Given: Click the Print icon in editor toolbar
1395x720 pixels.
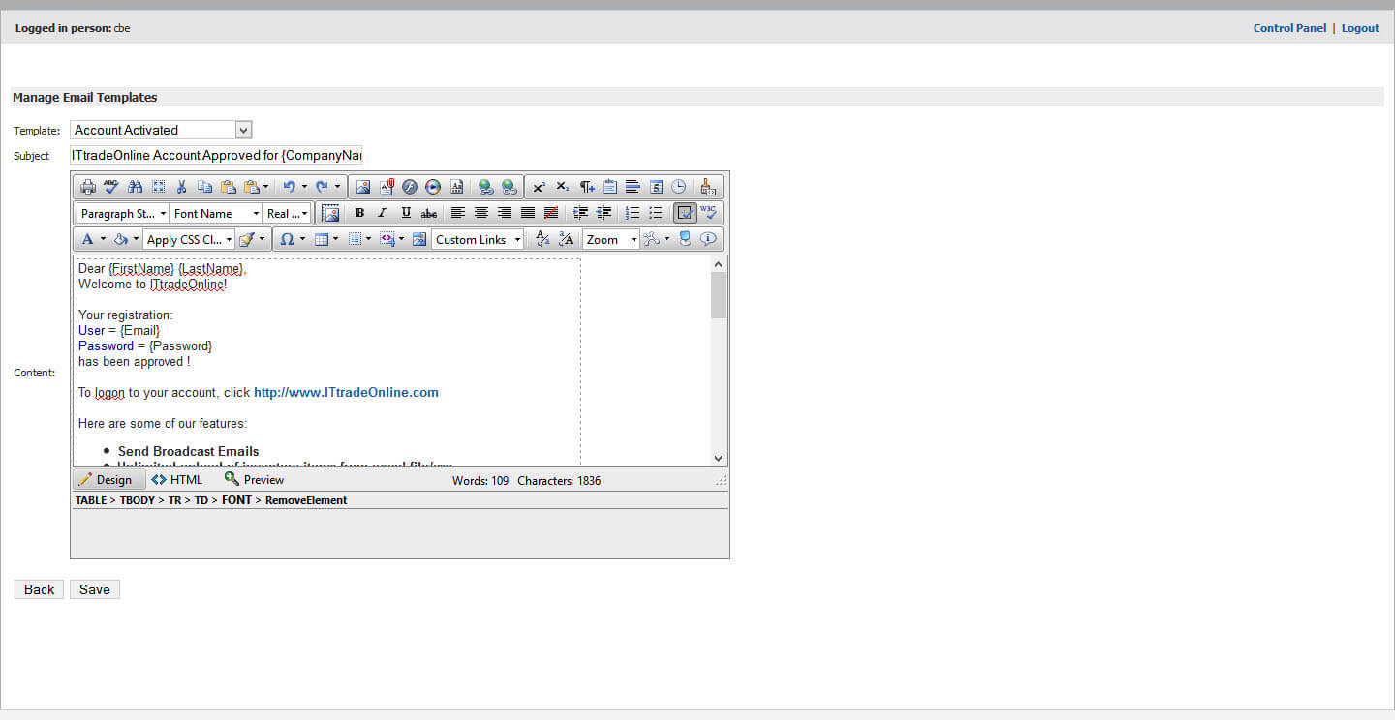Looking at the screenshot, I should [88, 187].
